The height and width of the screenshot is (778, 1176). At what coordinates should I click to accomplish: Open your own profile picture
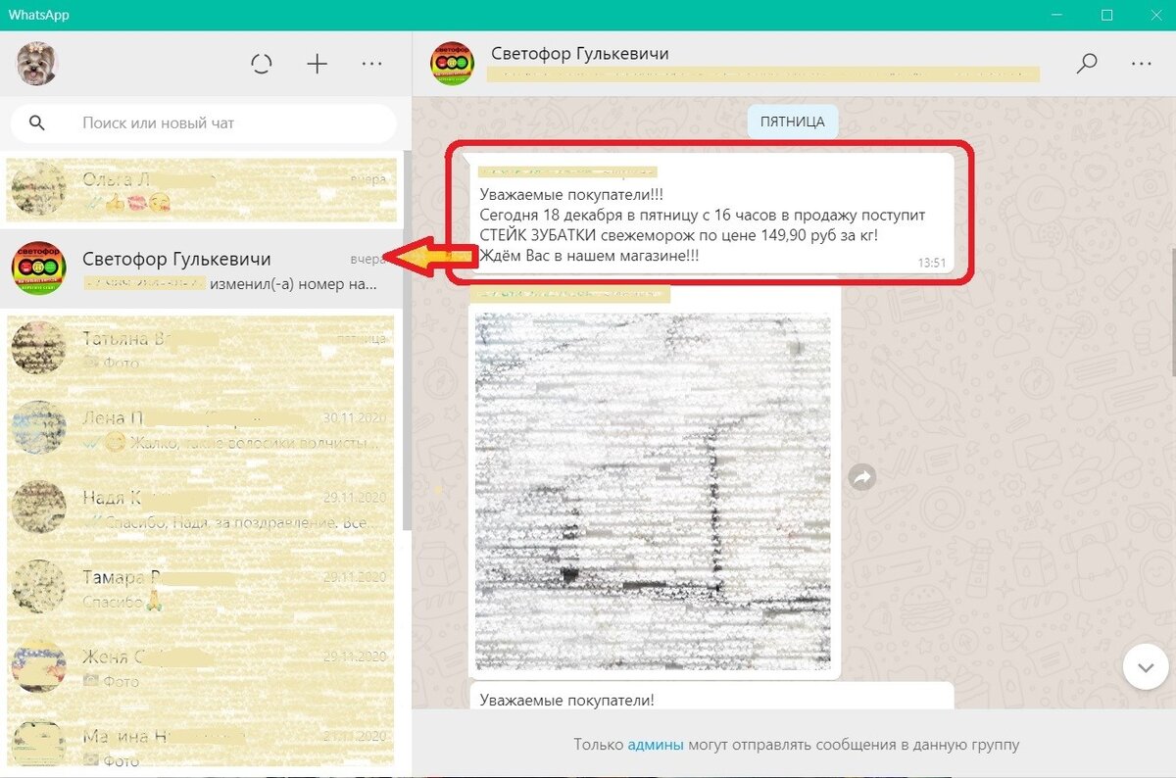point(35,63)
